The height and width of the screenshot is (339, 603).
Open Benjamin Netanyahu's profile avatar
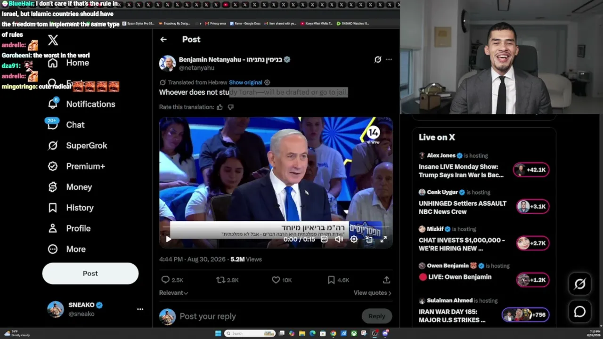[167, 64]
